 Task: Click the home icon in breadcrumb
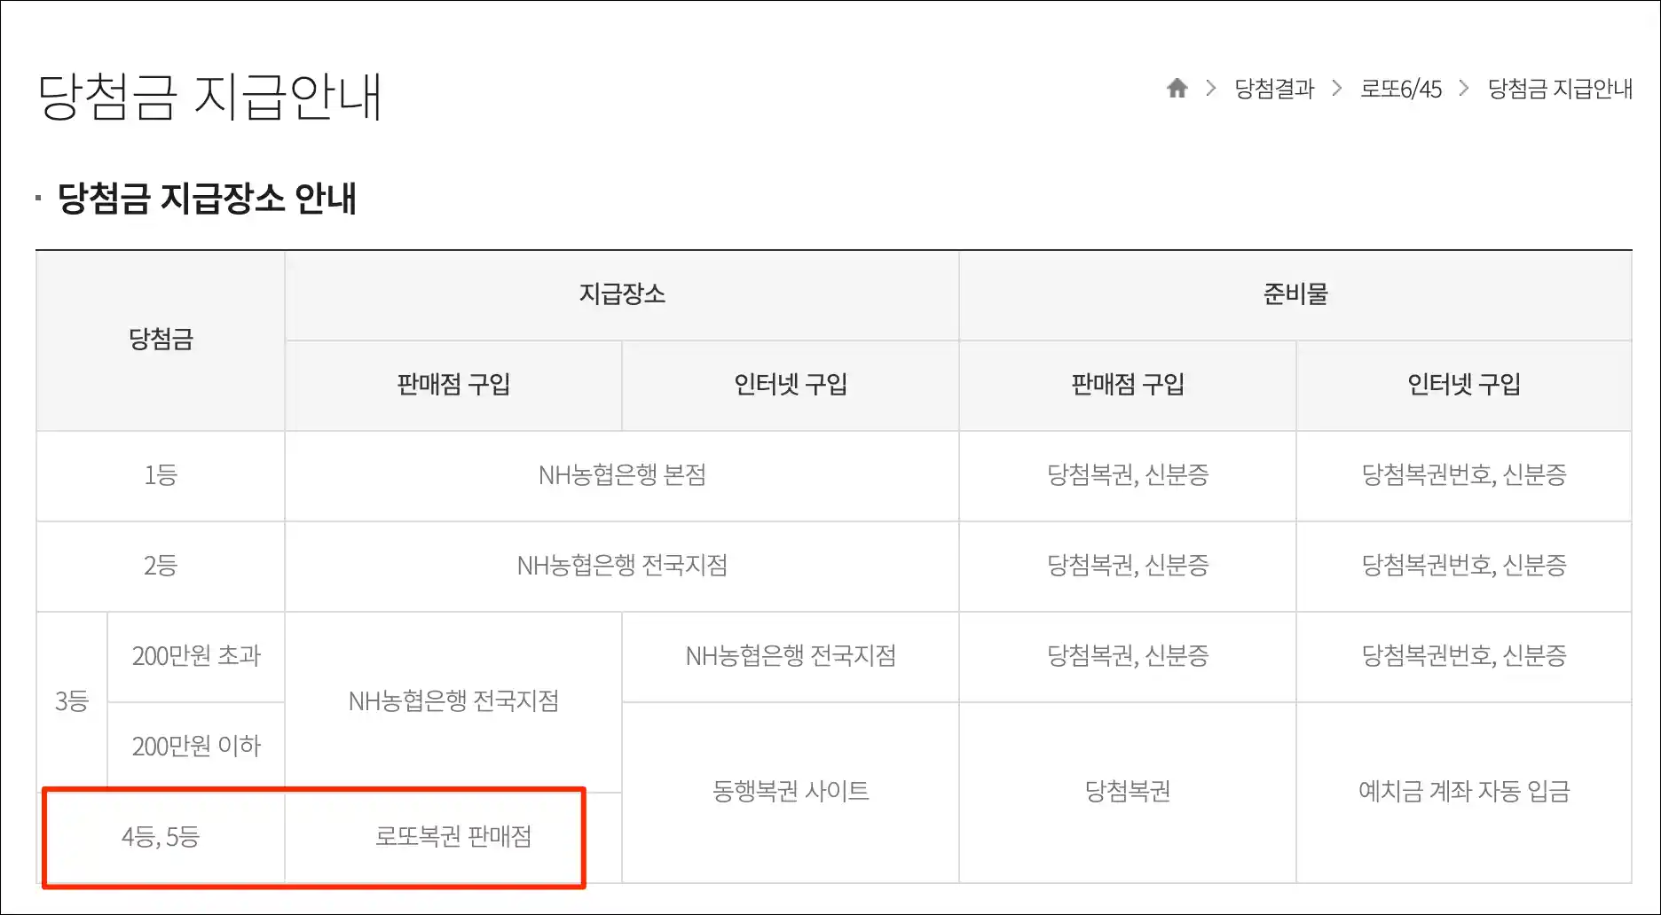[x=1177, y=88]
